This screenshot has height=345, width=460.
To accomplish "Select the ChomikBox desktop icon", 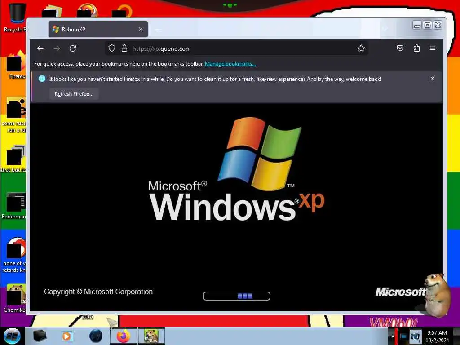I will (x=14, y=298).
